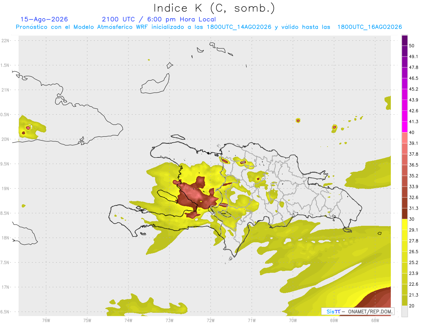
Task: Click the latitude label "18N"
Action: click(6, 238)
